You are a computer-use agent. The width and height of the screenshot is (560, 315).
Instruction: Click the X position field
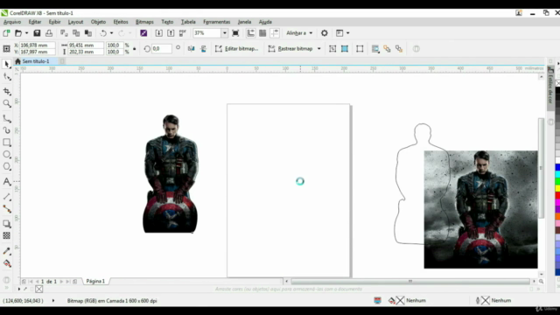pyautogui.click(x=37, y=45)
